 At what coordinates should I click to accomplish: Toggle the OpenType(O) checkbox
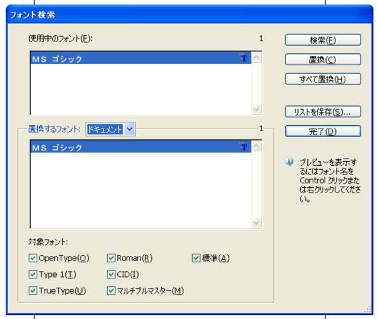click(x=33, y=258)
